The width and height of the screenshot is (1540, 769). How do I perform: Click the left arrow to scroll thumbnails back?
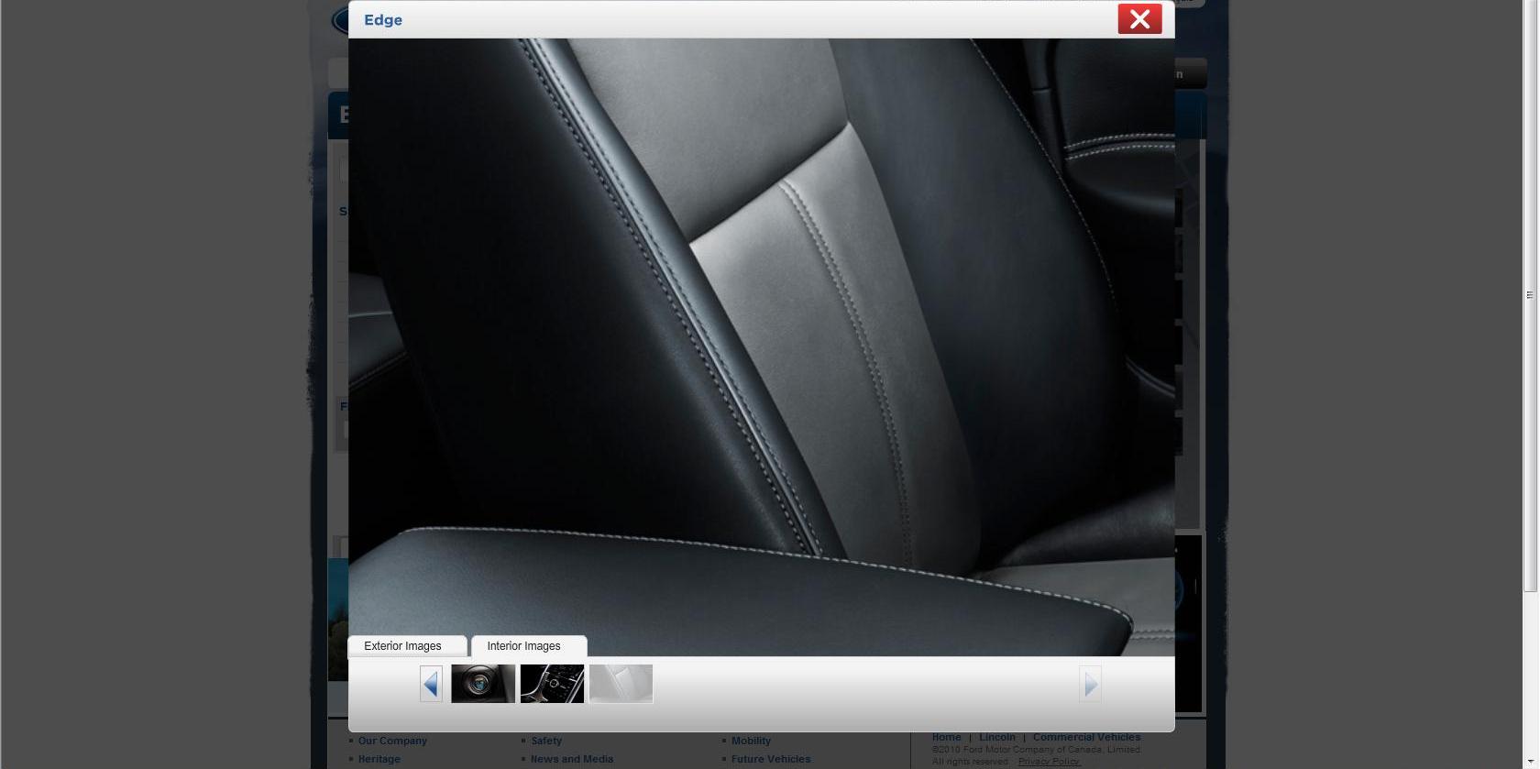[431, 685]
